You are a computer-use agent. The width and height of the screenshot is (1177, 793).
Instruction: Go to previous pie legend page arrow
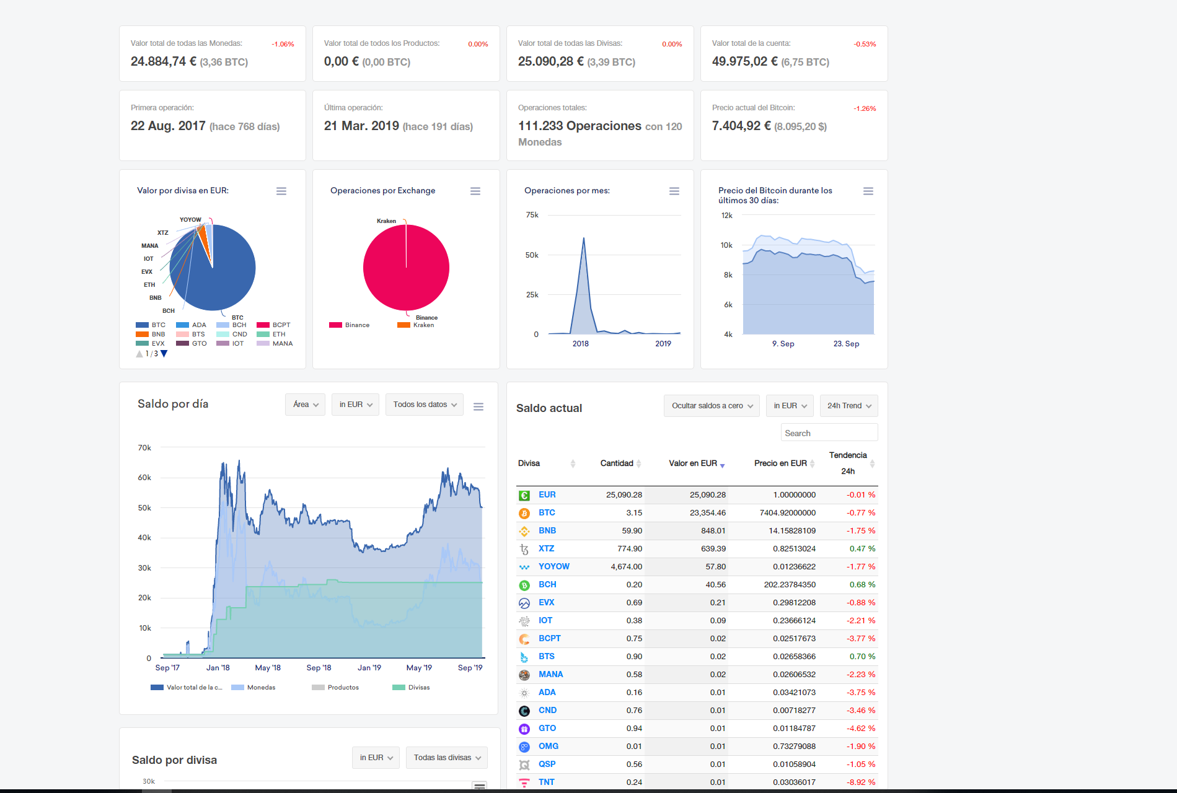[x=139, y=354]
